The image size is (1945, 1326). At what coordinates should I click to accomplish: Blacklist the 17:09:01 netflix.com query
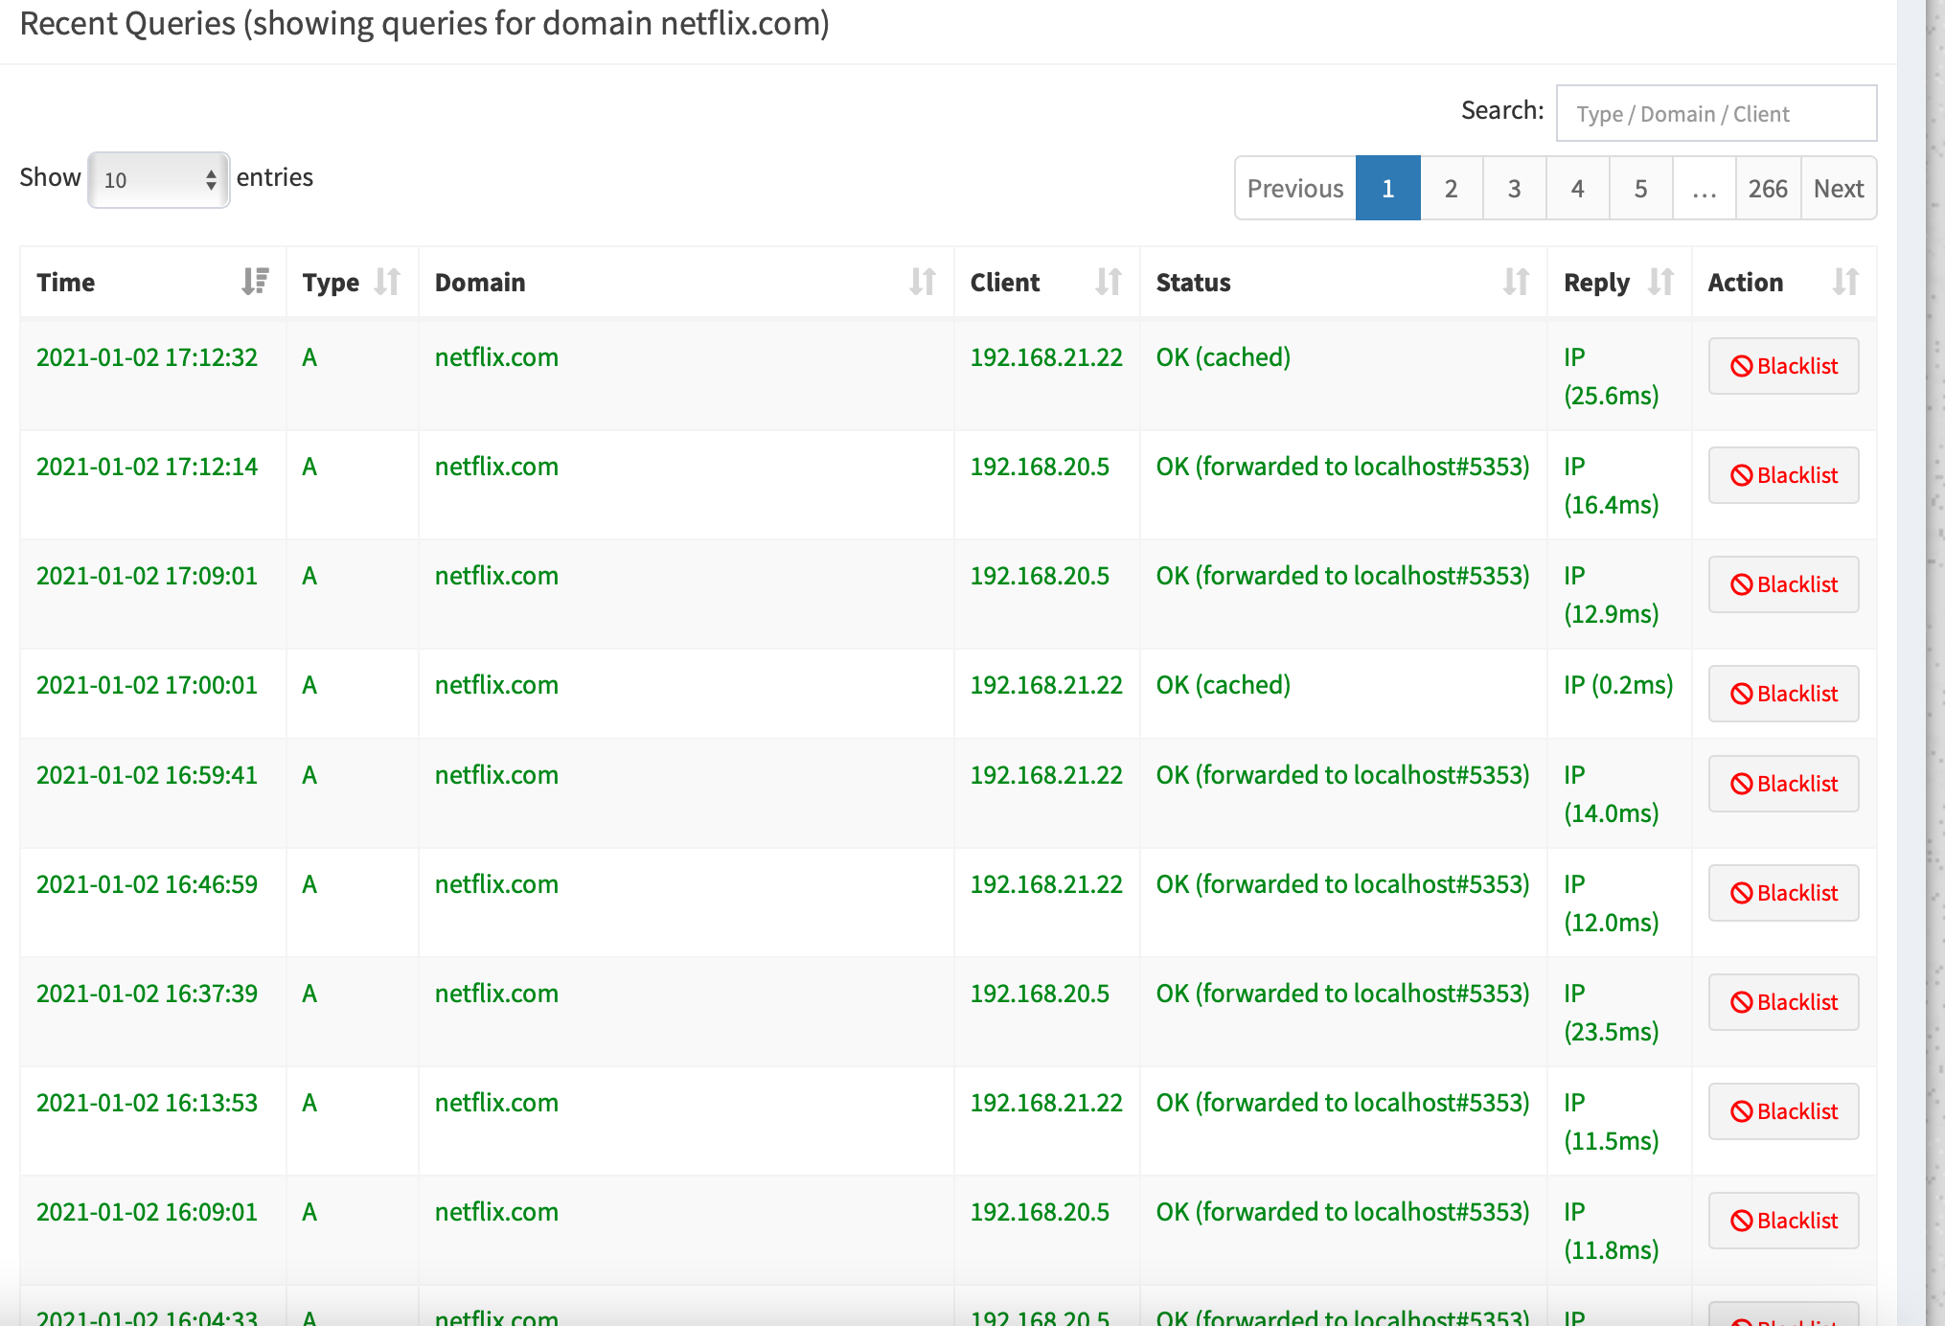coord(1783,584)
